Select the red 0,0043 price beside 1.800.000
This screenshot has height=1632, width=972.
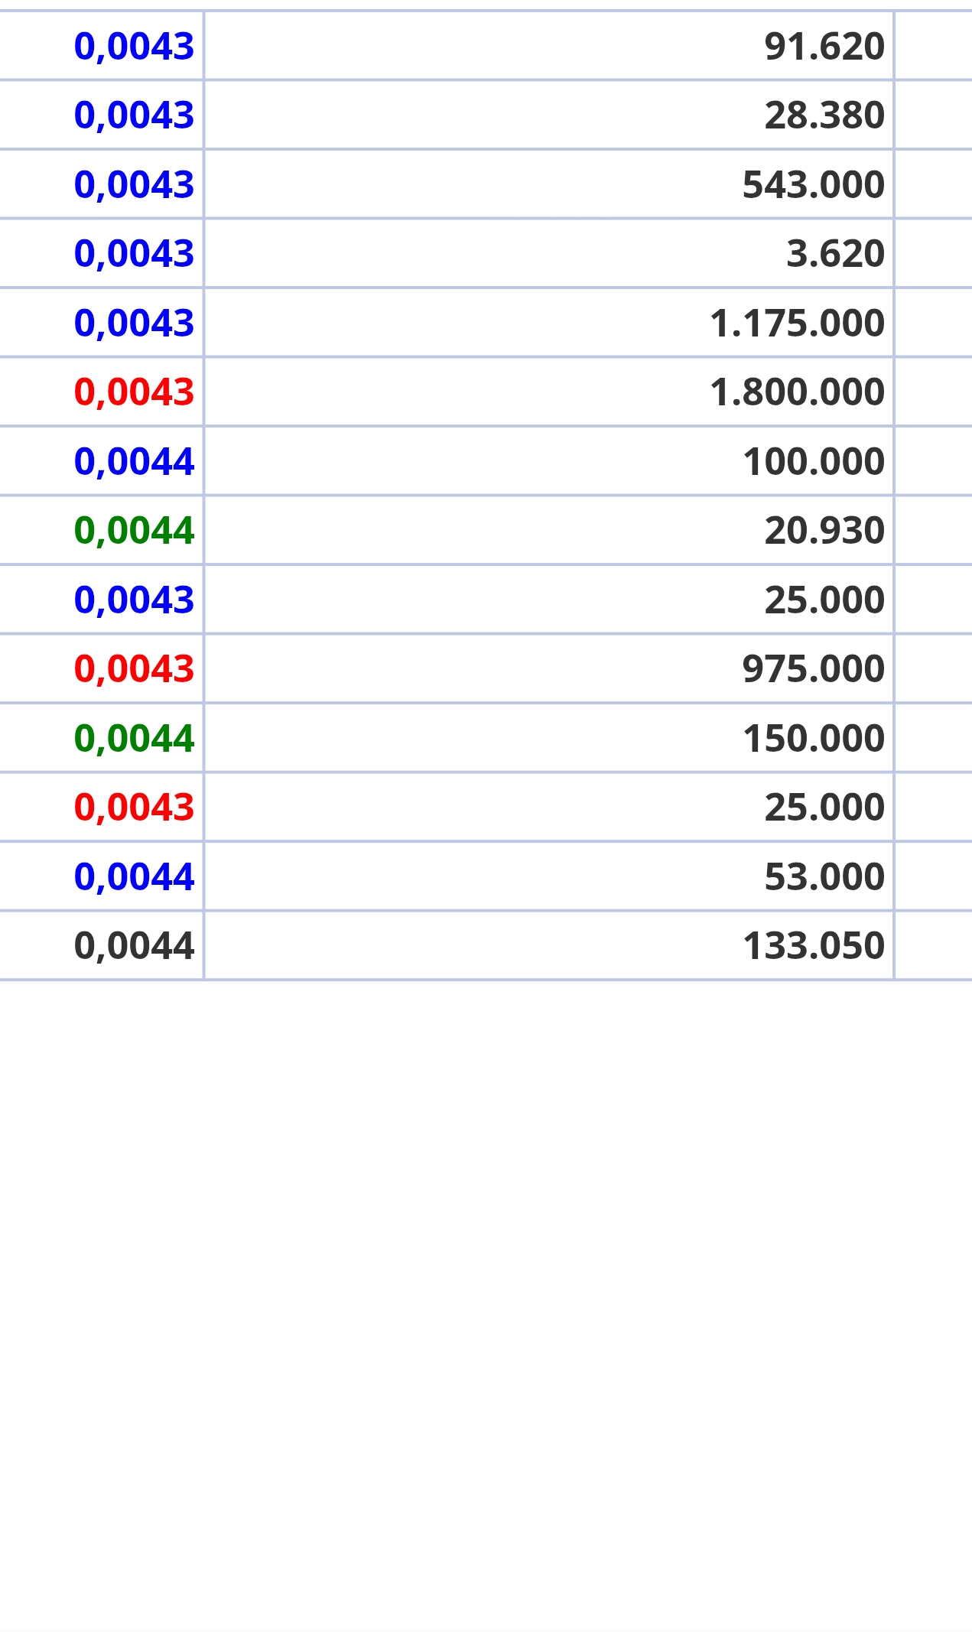(x=134, y=392)
